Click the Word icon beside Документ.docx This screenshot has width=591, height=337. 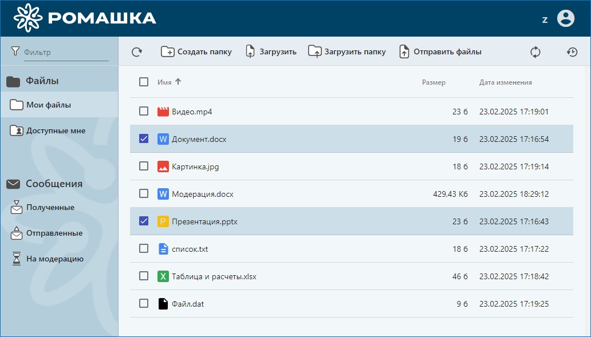[x=163, y=139]
